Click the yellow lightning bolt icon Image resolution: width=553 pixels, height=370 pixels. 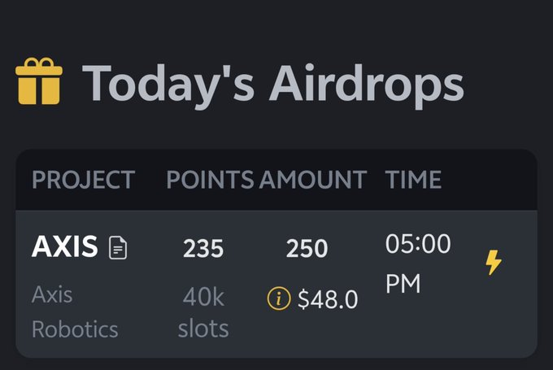tap(494, 263)
